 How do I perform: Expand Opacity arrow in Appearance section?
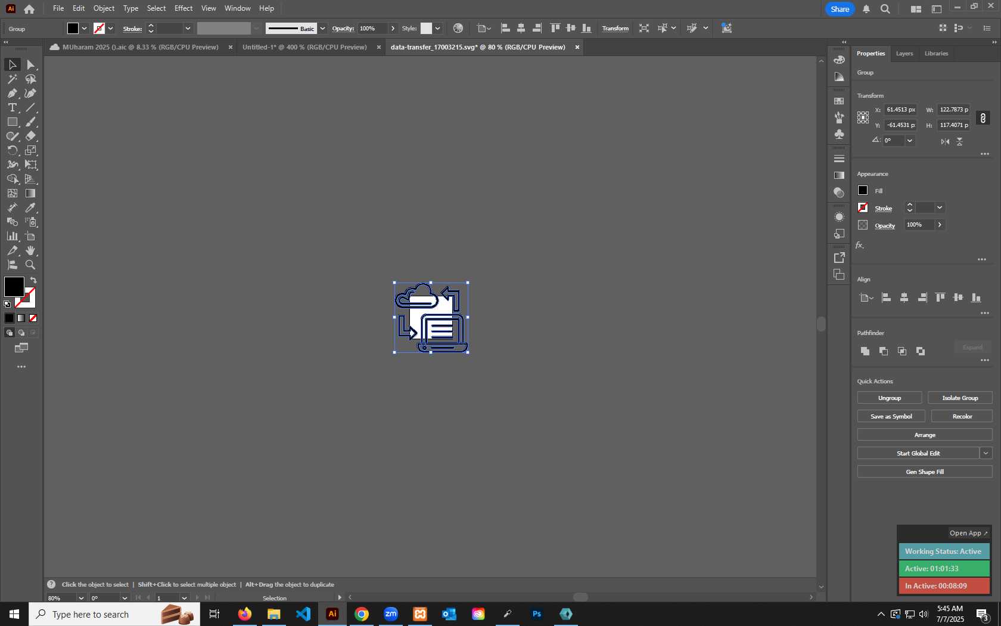(940, 225)
